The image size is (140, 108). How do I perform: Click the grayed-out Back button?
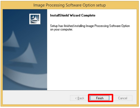[80, 98]
